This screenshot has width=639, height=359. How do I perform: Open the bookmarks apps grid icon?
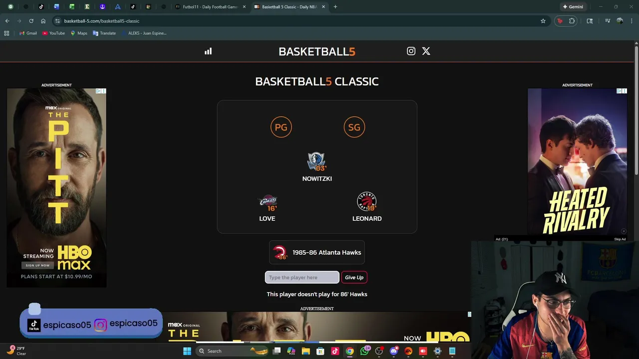6,33
